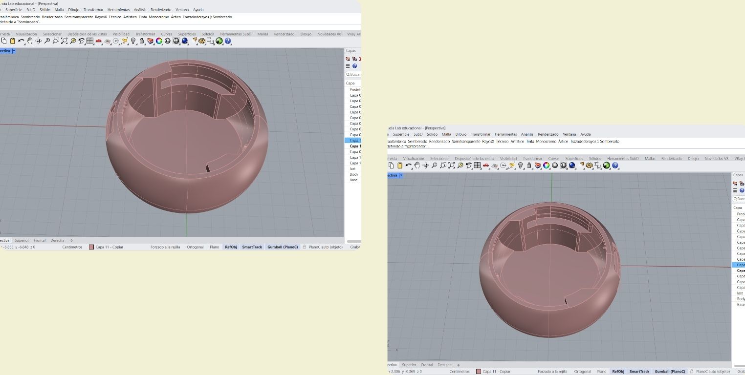Click Help question icon in top-left toolbar
Viewport: 745px width, 375px height.
pos(228,41)
